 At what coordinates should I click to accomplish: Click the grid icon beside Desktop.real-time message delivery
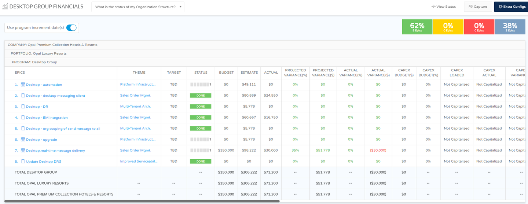[23, 151]
